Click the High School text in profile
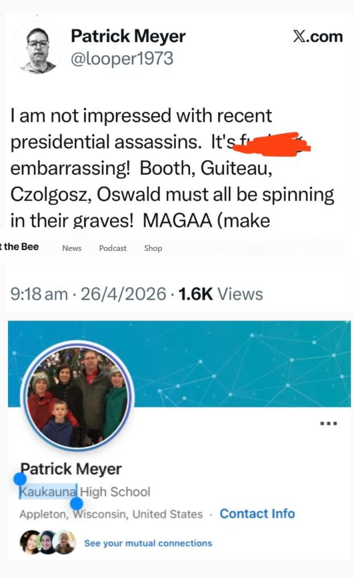The width and height of the screenshot is (354, 583). pyautogui.click(x=115, y=491)
